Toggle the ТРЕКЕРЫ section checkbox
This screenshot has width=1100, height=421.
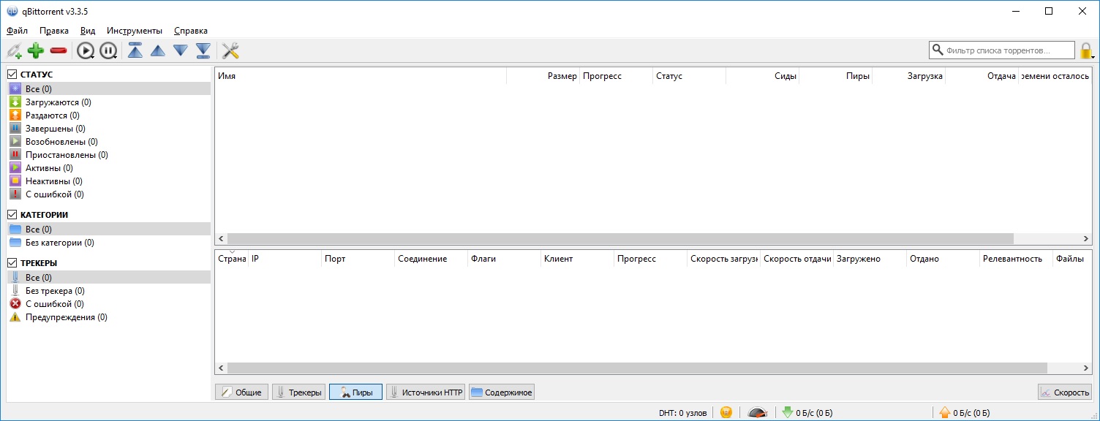12,263
